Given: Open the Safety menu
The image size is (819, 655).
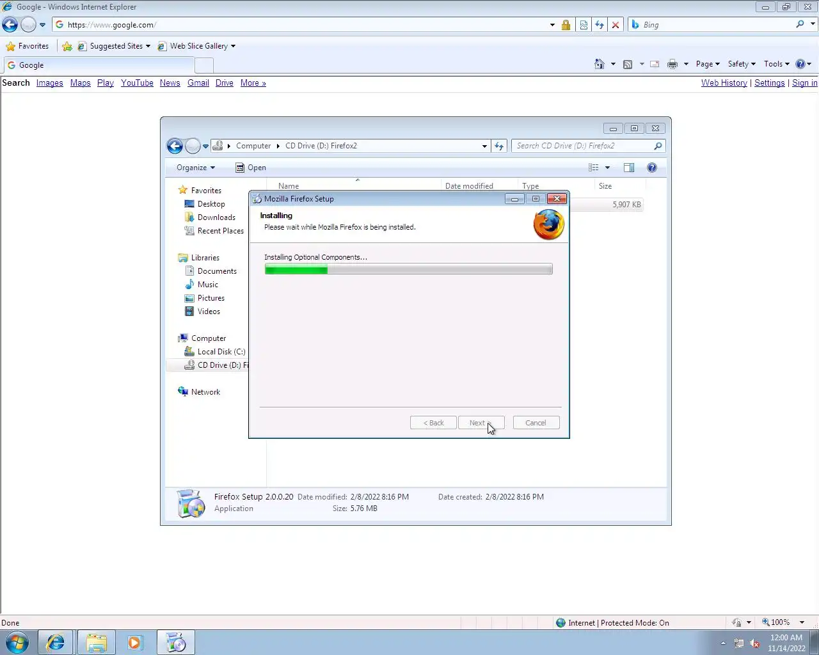Looking at the screenshot, I should tap(742, 64).
